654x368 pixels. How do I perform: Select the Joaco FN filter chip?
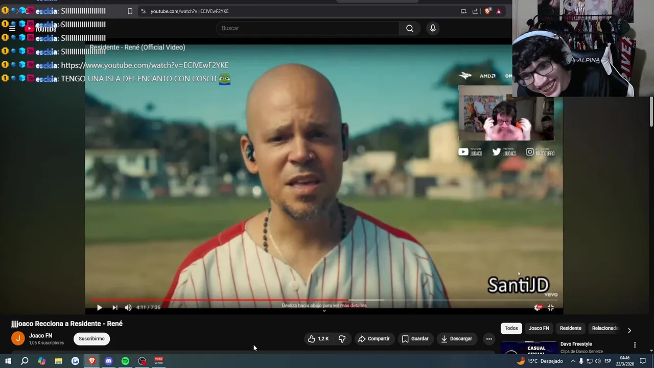click(539, 328)
